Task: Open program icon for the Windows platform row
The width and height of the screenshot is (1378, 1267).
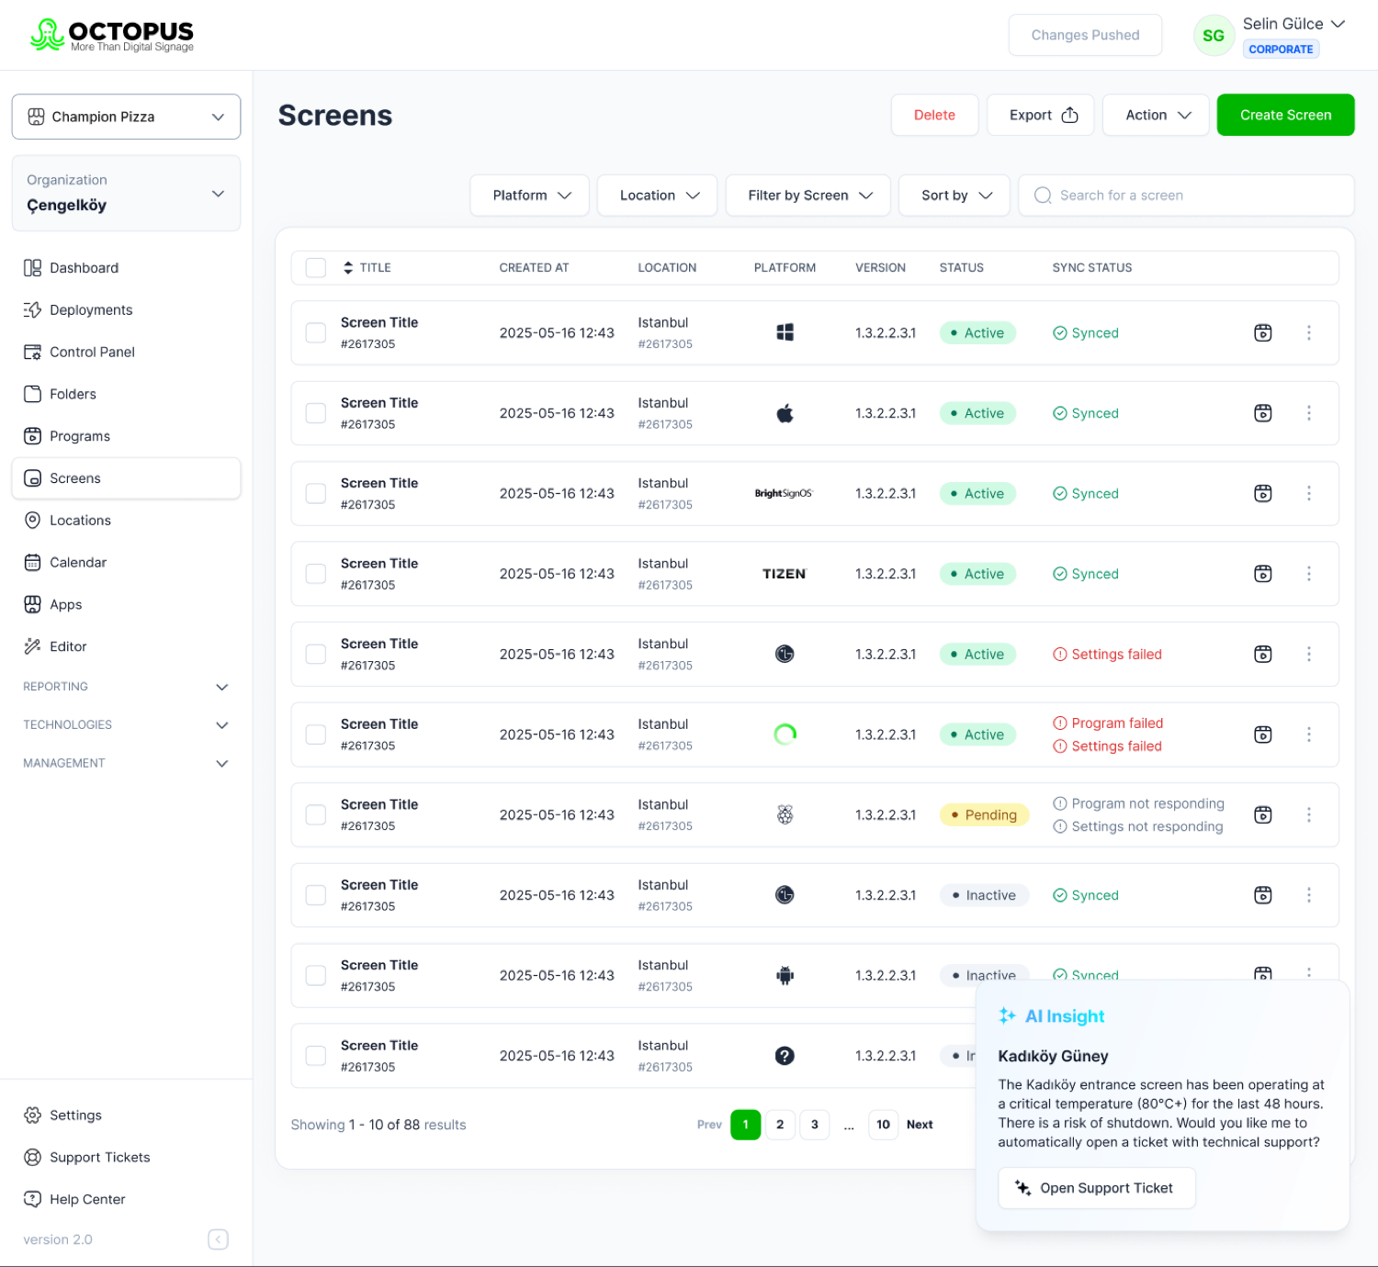Action: 1263,332
